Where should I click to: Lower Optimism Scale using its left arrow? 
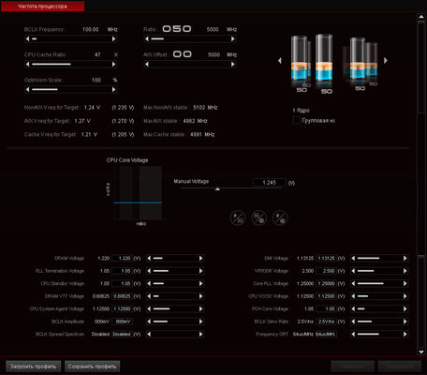click(28, 89)
